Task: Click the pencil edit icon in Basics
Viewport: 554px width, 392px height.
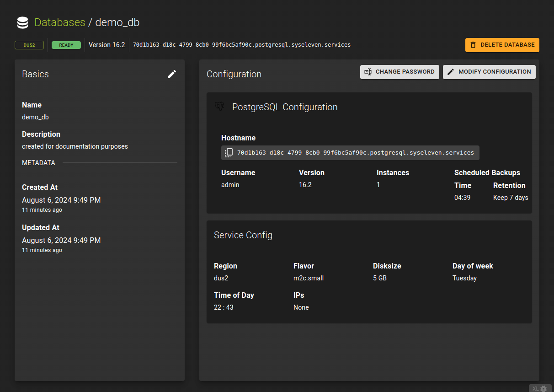Action: (x=172, y=74)
